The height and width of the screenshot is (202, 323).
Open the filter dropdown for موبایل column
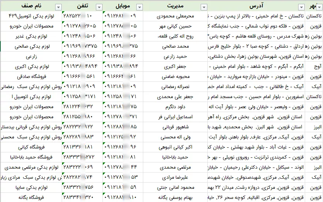click(x=139, y=7)
